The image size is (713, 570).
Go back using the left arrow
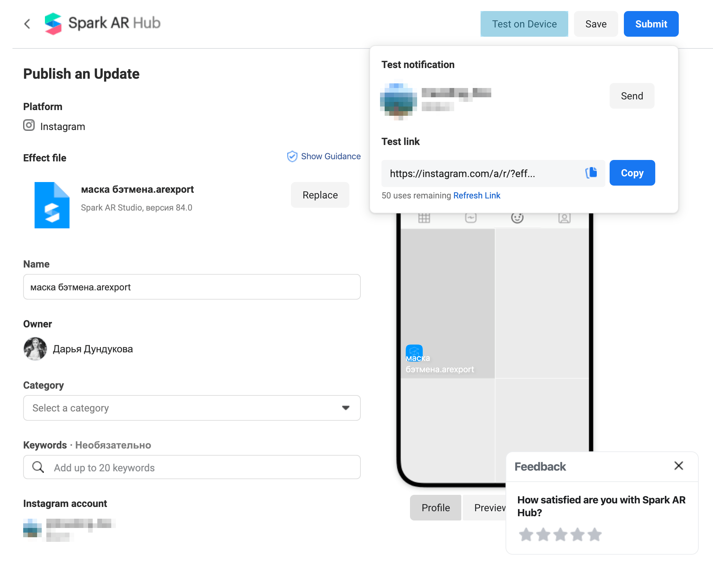pos(27,24)
